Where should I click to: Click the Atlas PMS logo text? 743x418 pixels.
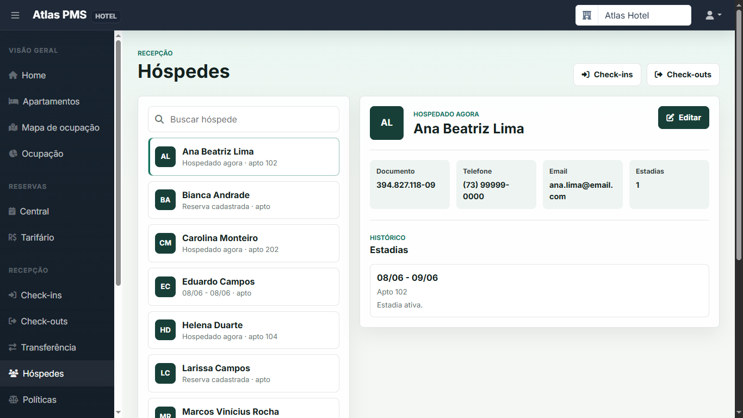pyautogui.click(x=59, y=15)
